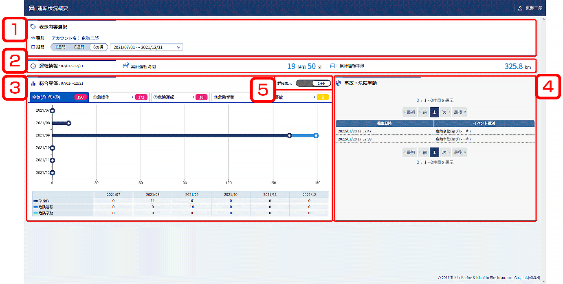Click the bar chart icon beside 総合評価
The image size is (563, 284).
[x=33, y=83]
